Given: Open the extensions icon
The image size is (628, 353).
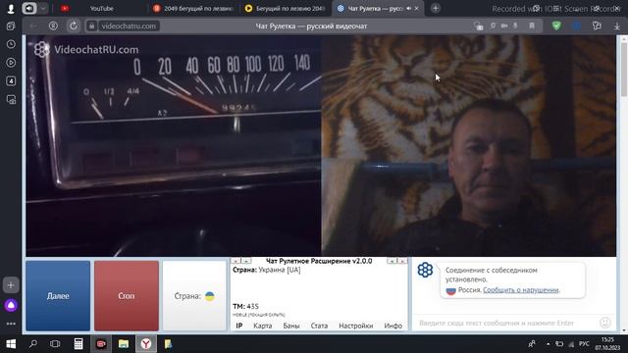Looking at the screenshot, I should (x=597, y=26).
